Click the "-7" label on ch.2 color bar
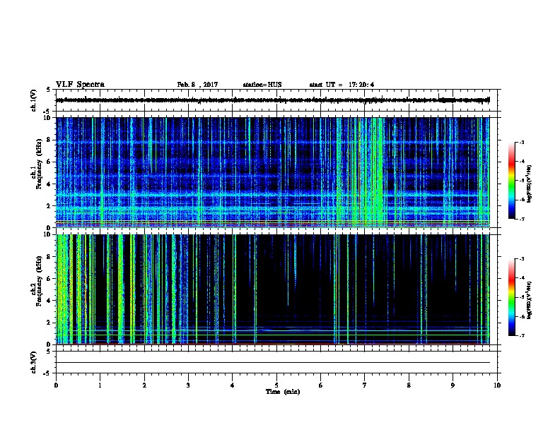The image size is (560, 432). pyautogui.click(x=521, y=336)
